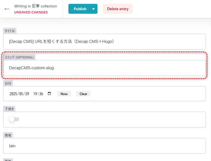Click the スラッグ (OPTIONAL) field label

tap(19, 57)
